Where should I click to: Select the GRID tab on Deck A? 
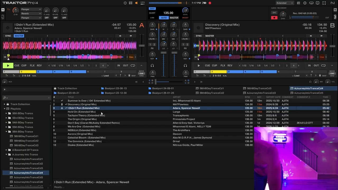(x=141, y=76)
